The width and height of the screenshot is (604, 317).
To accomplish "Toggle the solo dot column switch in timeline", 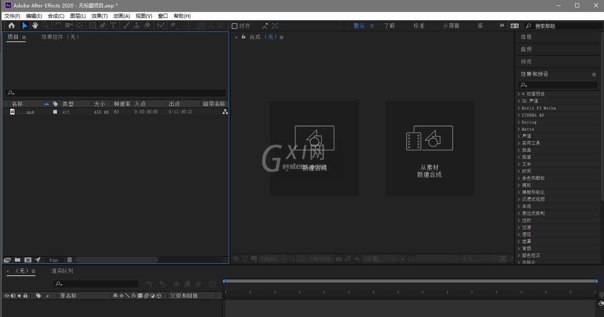I will click(19, 296).
